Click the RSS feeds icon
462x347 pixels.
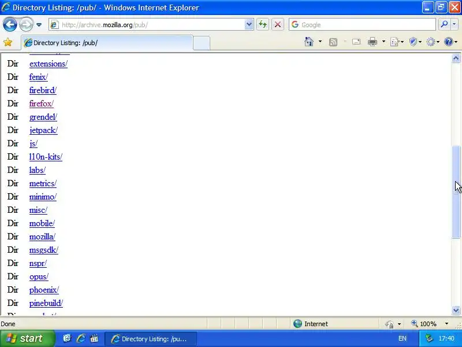(333, 42)
